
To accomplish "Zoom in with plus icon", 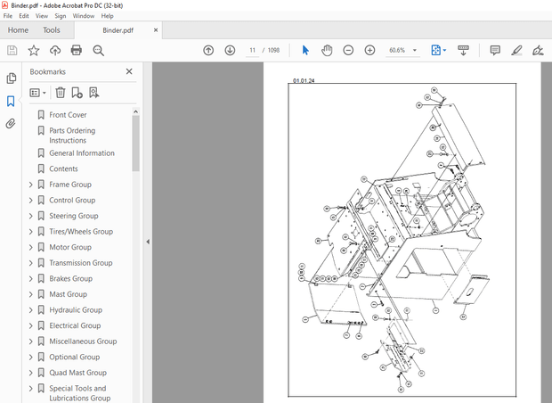I will pos(369,51).
